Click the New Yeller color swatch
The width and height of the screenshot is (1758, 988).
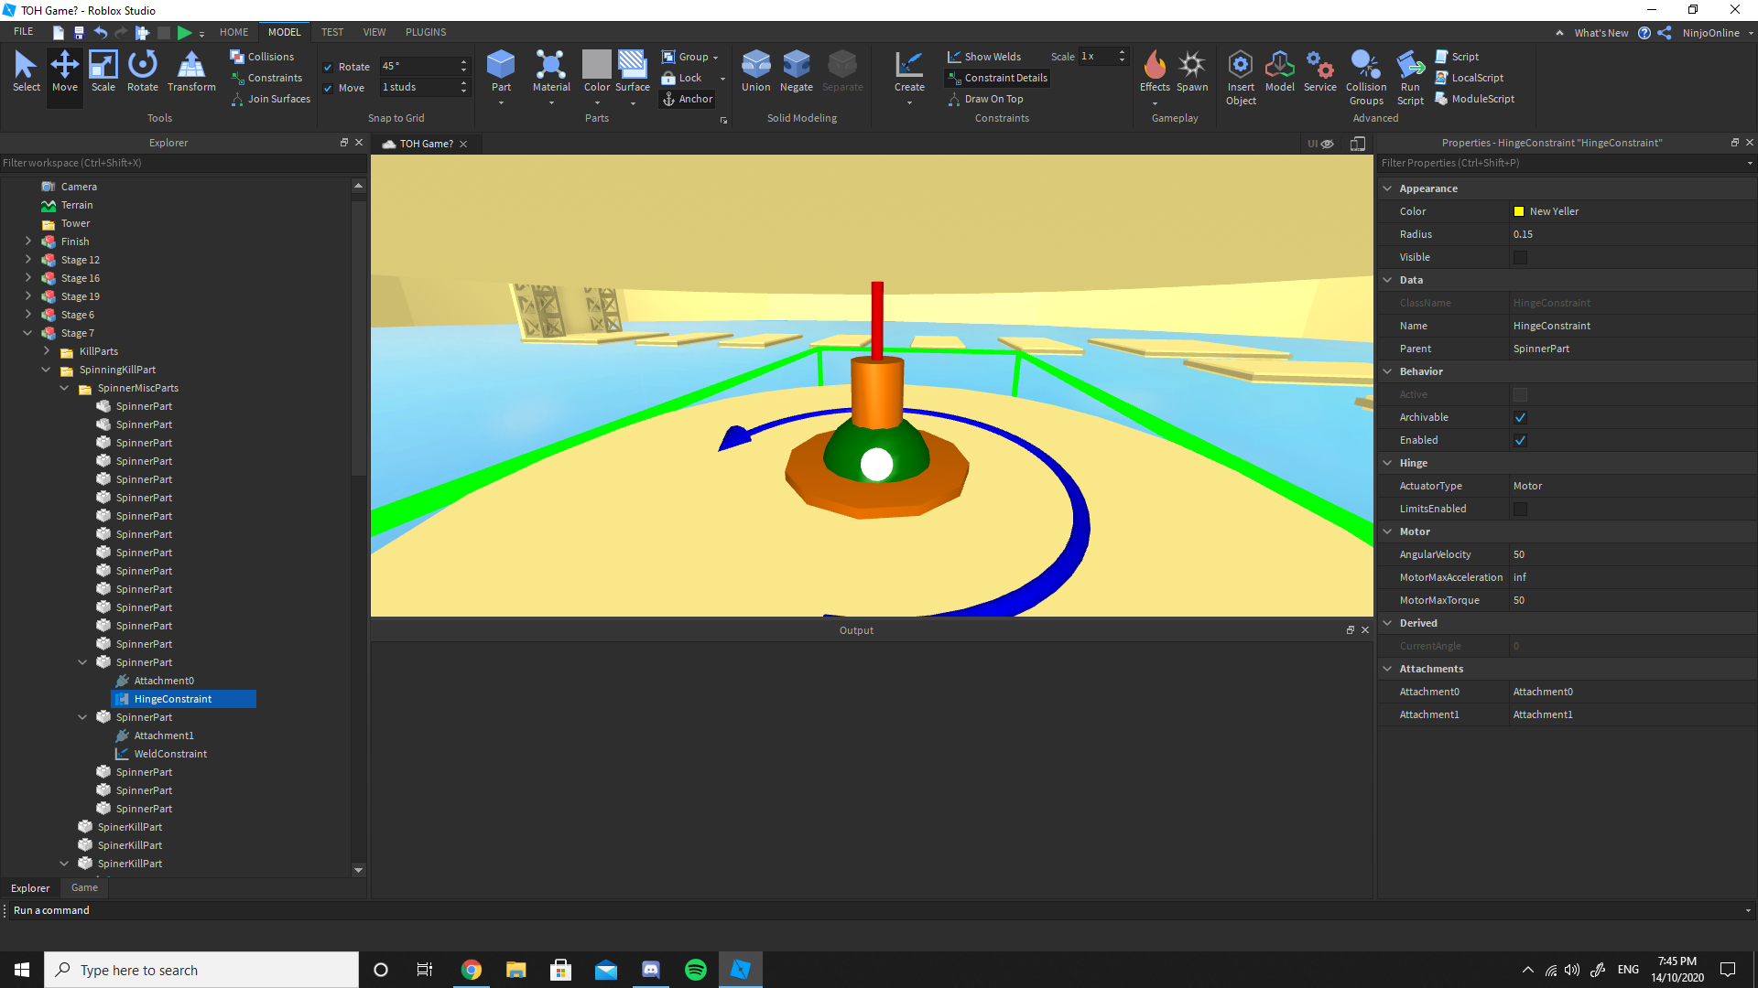(x=1520, y=211)
